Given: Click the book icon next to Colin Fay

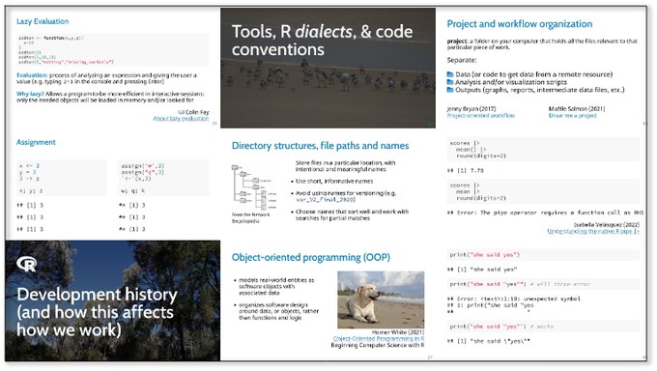Looking at the screenshot, I should click(181, 112).
